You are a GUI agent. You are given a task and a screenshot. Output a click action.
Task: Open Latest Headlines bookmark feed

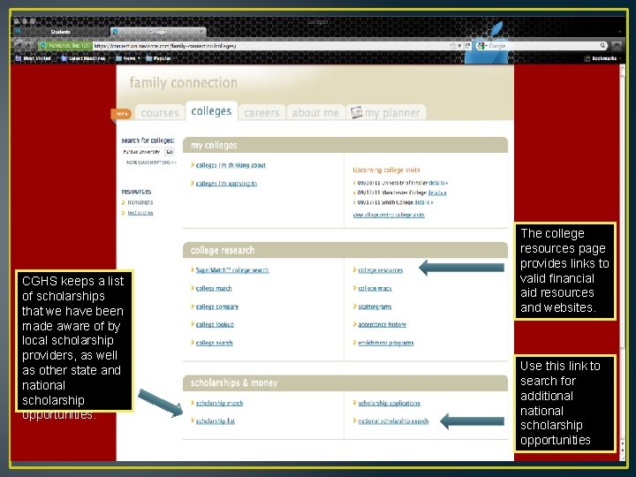[83, 58]
